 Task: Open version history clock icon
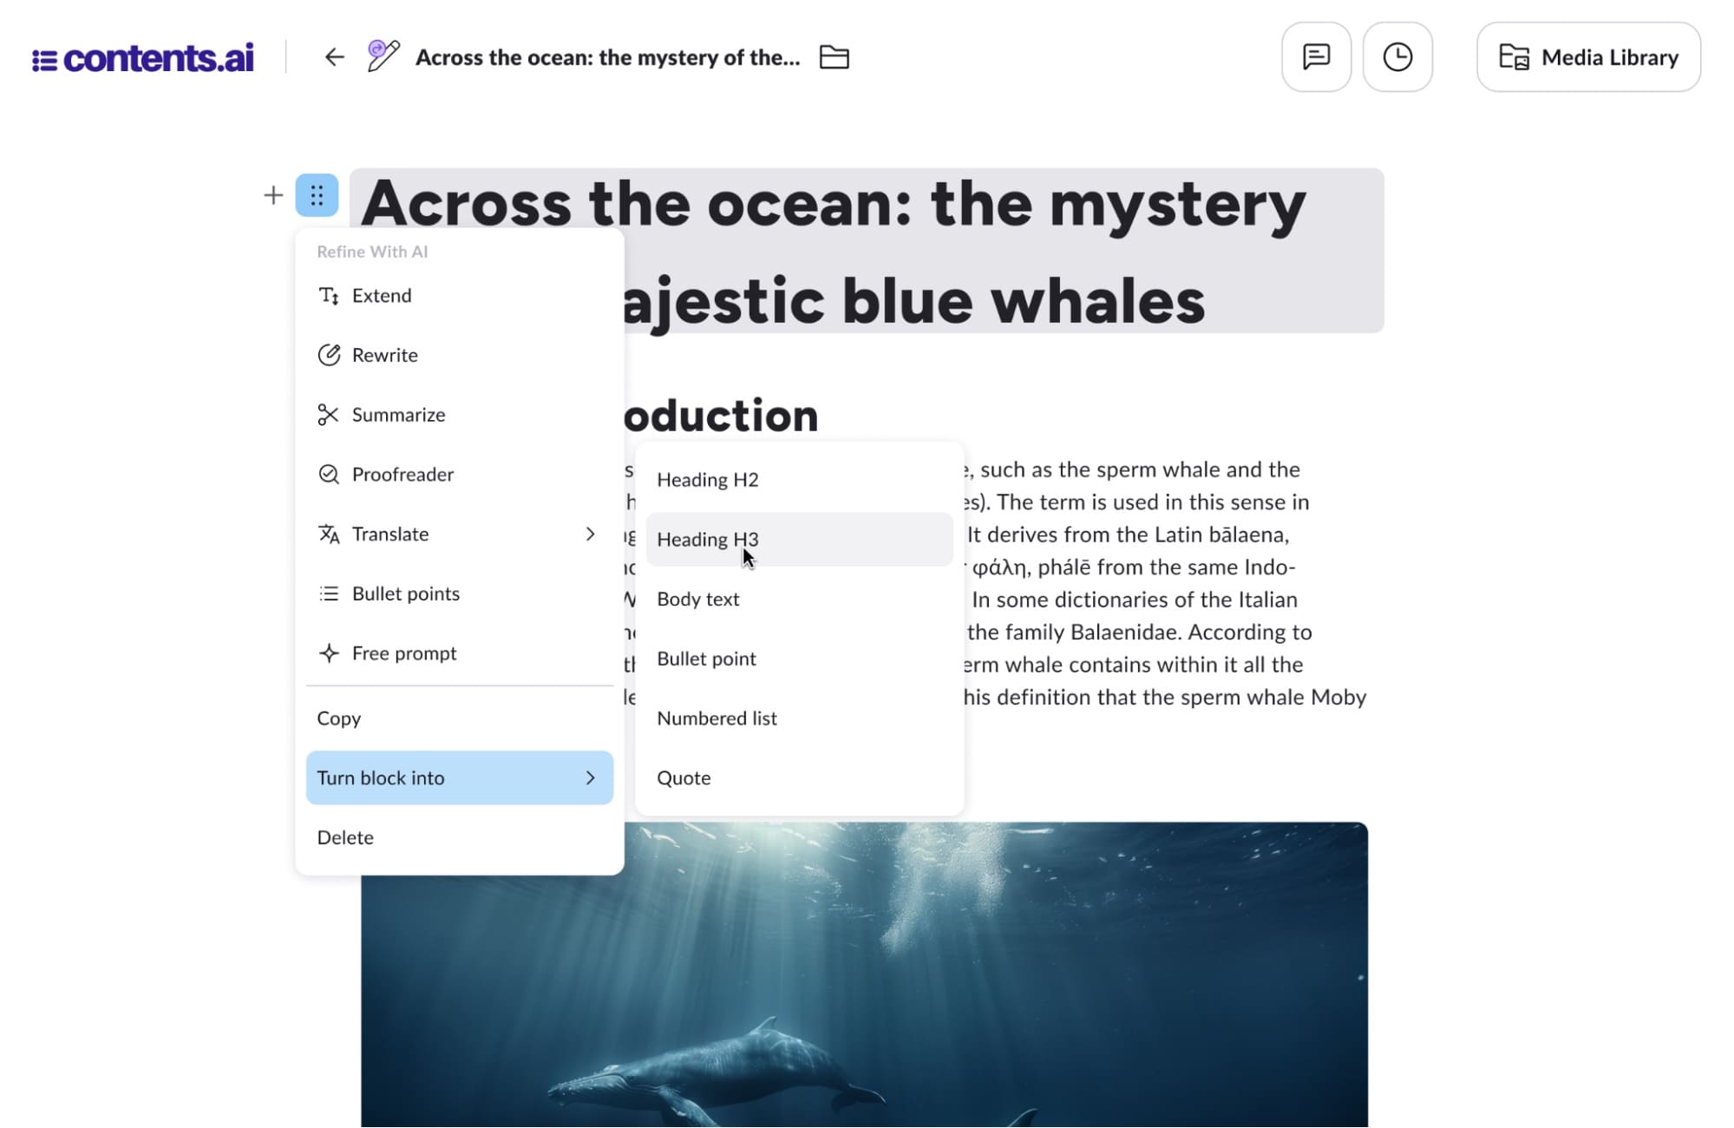click(x=1397, y=57)
